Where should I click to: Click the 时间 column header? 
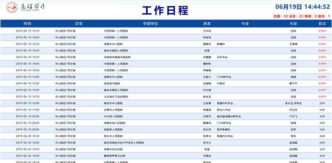point(27,24)
